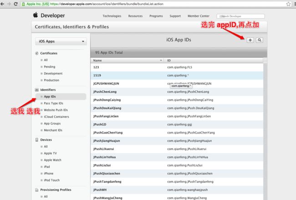Select Development certificates

[53, 73]
